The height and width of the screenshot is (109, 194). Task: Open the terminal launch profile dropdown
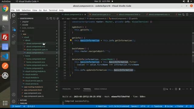pos(173,89)
